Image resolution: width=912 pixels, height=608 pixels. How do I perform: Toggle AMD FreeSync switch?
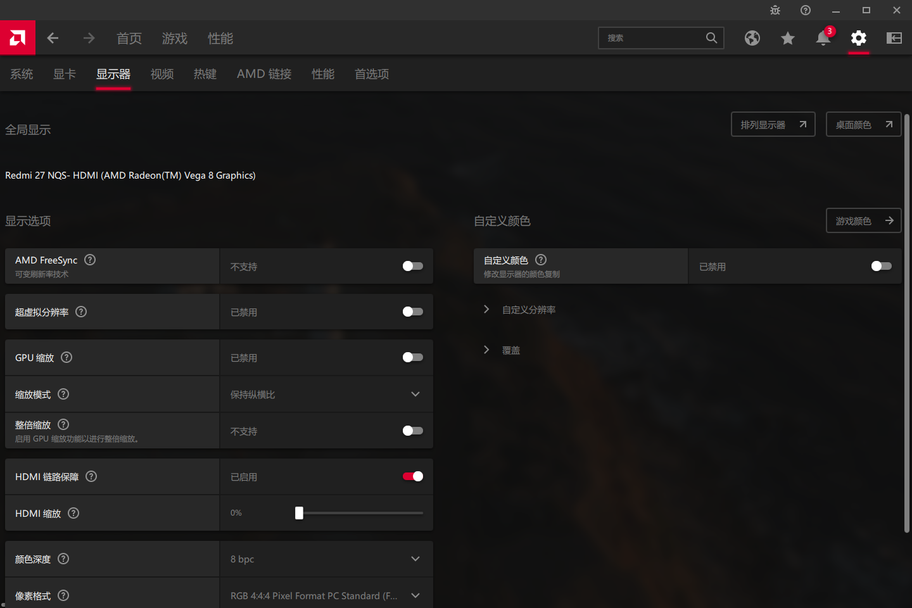413,266
